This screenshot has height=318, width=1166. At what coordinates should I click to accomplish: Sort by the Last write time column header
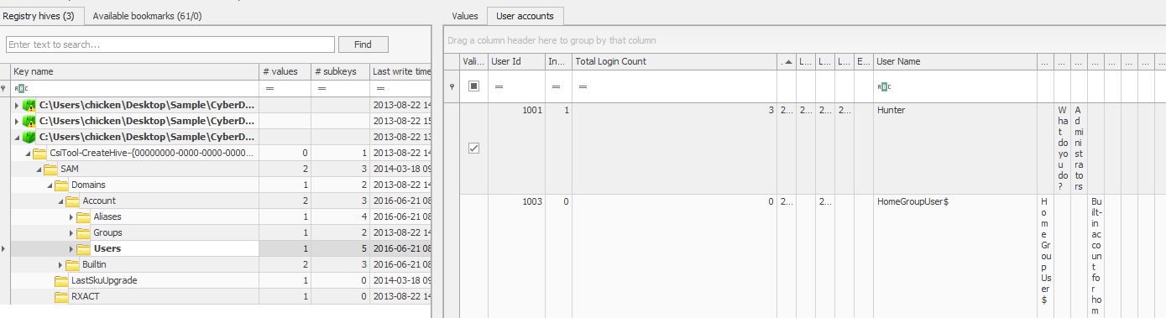click(x=400, y=72)
